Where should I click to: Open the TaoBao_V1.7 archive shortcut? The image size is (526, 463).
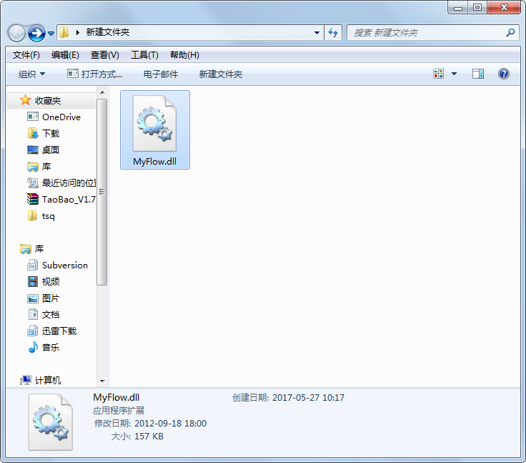tap(68, 199)
